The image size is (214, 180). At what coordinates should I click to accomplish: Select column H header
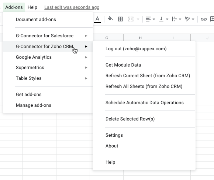[140, 38]
